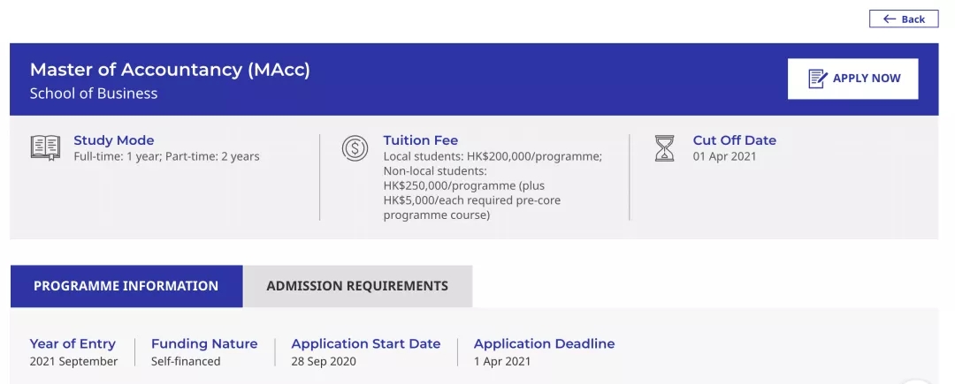955x384 pixels.
Task: Click the Apply Now button
Action: 852,79
